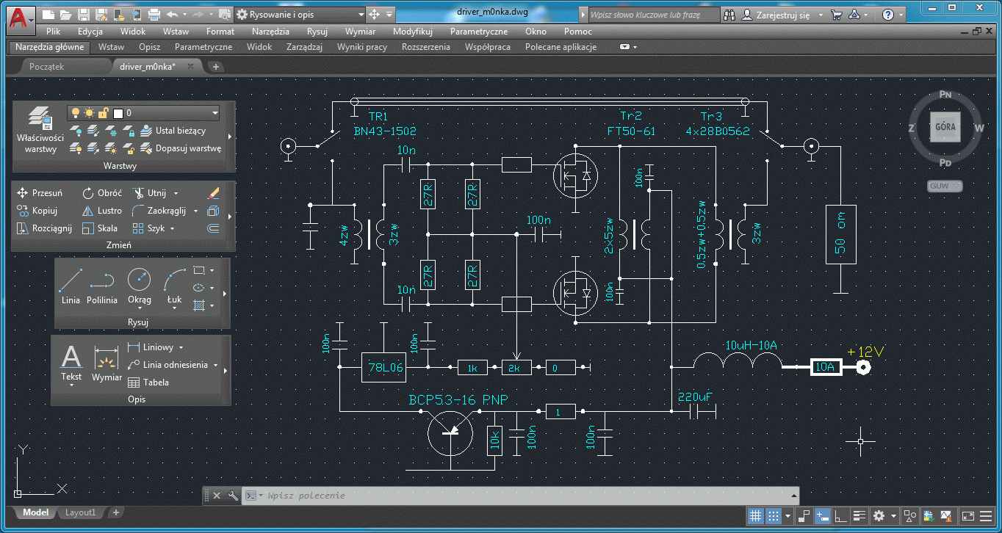Click the white layer color swatch
Image resolution: width=1002 pixels, height=533 pixels.
118,113
